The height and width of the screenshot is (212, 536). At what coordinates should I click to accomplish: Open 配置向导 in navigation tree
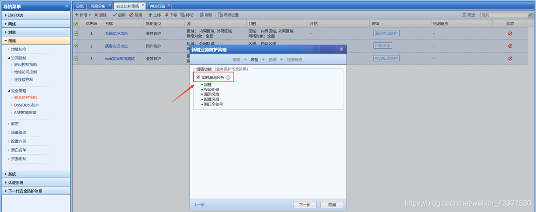click(19, 141)
